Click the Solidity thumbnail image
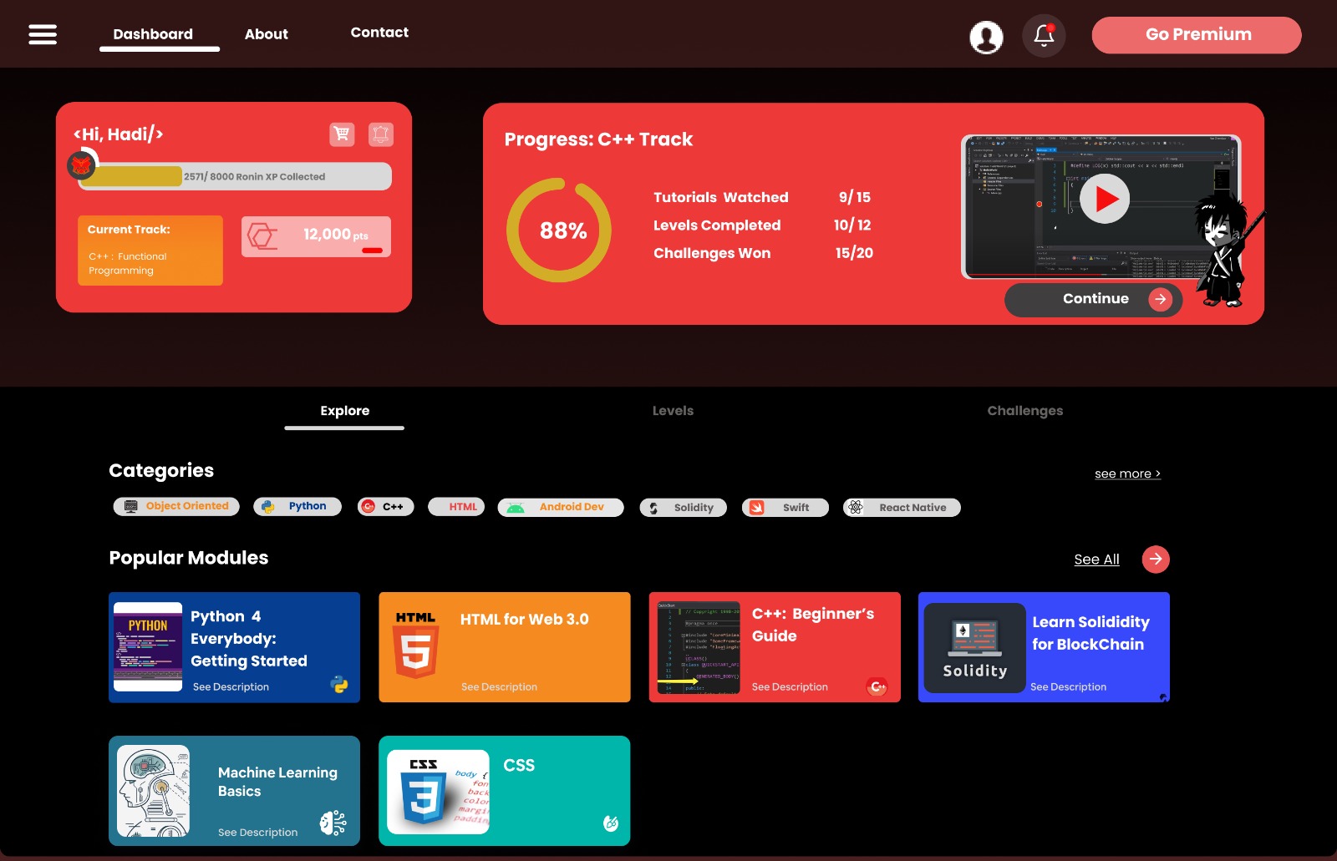Screen dimensions: 1337x861 [974, 648]
